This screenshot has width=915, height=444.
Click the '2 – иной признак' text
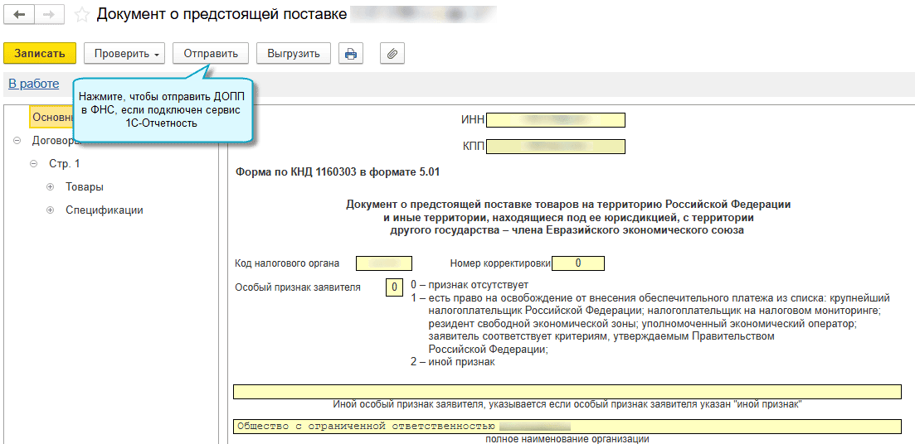[x=453, y=363]
